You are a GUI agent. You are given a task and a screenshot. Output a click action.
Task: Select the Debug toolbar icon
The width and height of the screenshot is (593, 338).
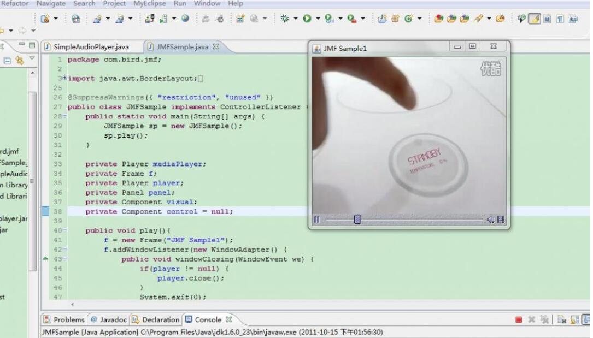285,18
